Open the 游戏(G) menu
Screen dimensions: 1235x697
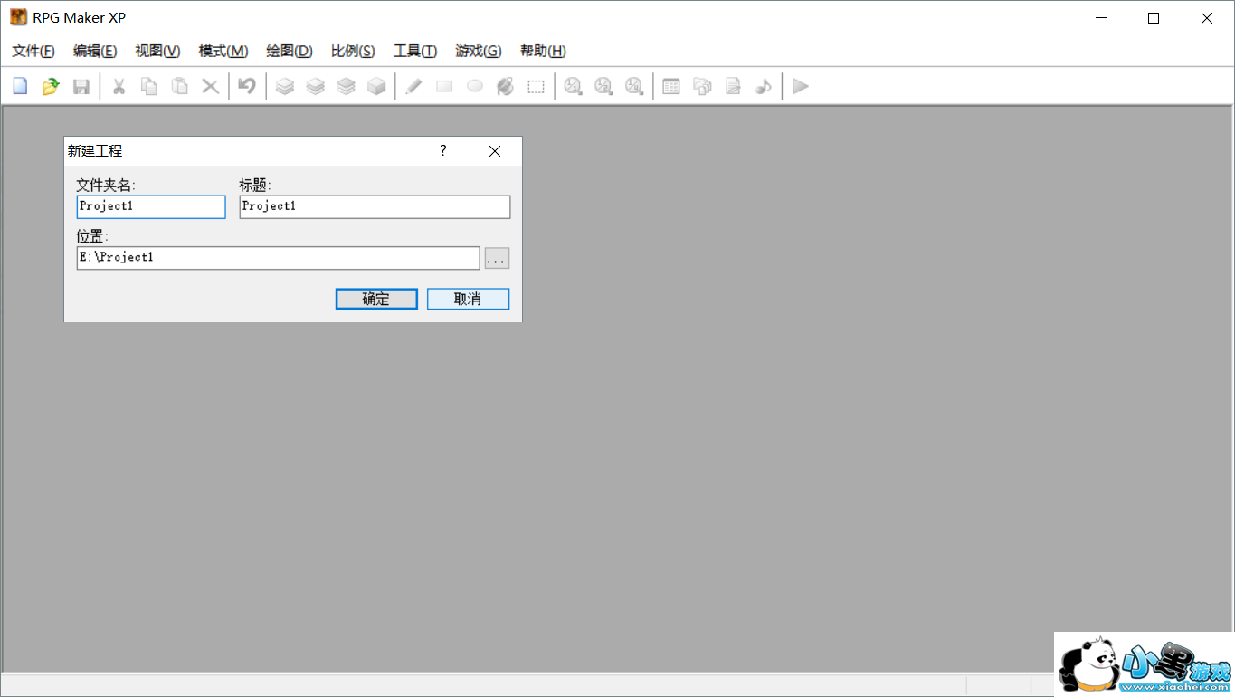(x=479, y=51)
